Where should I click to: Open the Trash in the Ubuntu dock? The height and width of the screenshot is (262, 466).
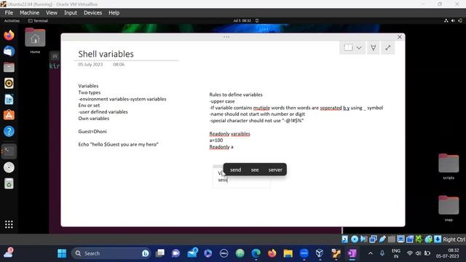point(9,183)
